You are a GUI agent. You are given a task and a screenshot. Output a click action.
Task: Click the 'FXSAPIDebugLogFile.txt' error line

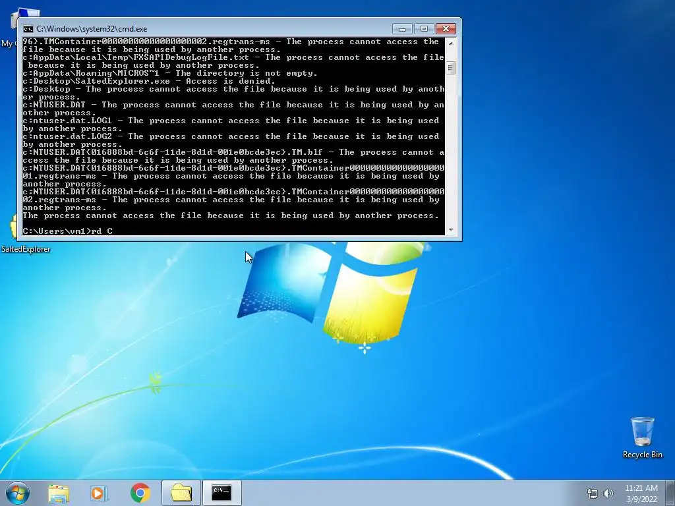coord(233,61)
